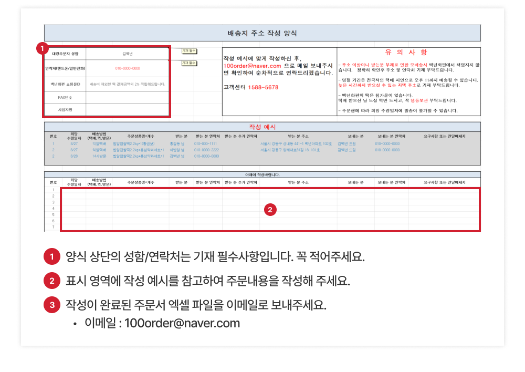Click the red '냉동보관' text in the notice
525x372 pixels.
419,100
